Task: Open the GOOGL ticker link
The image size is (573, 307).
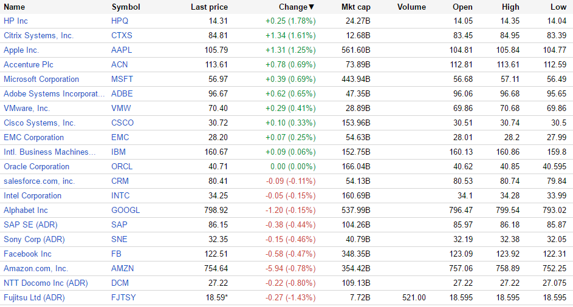Action: tap(125, 210)
